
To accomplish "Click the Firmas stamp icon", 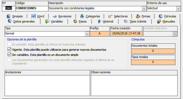I will click(x=138, y=16).
